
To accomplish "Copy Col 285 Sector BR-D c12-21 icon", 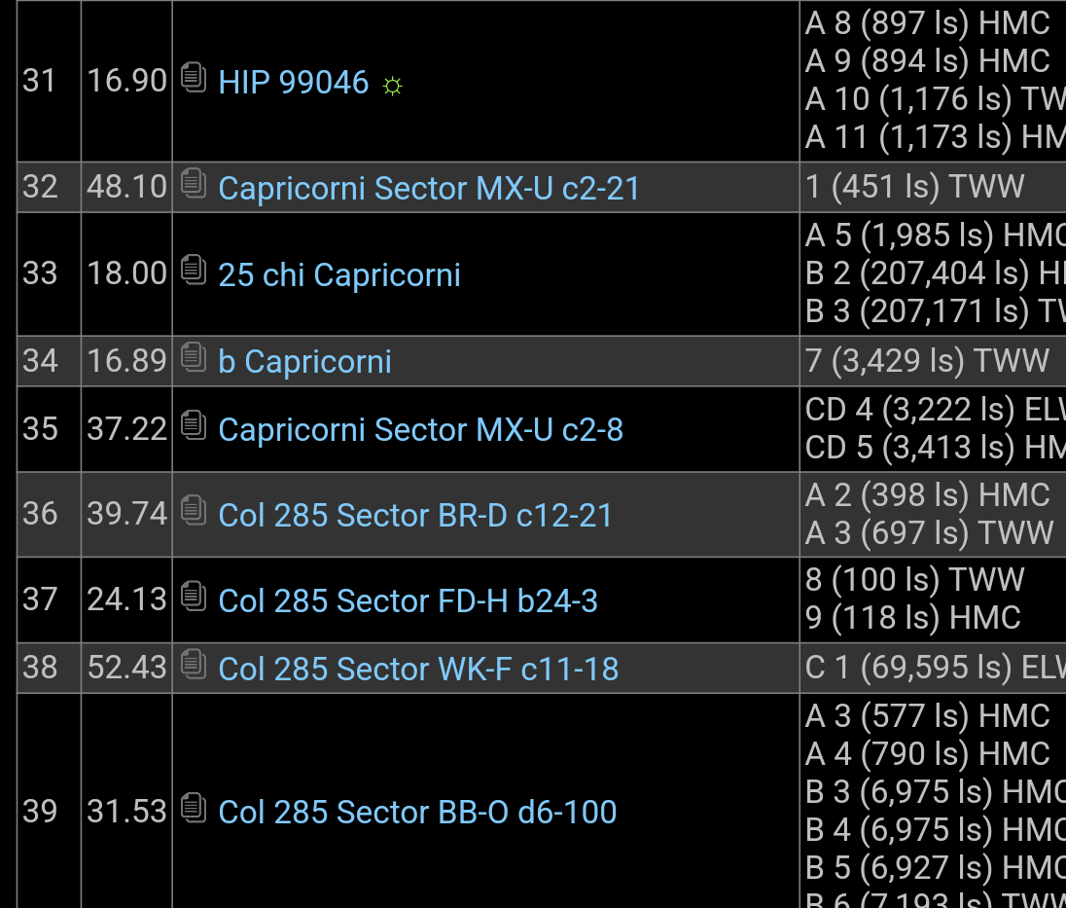I will [x=194, y=511].
